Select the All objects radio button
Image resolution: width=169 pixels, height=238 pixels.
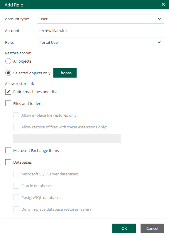(8, 61)
